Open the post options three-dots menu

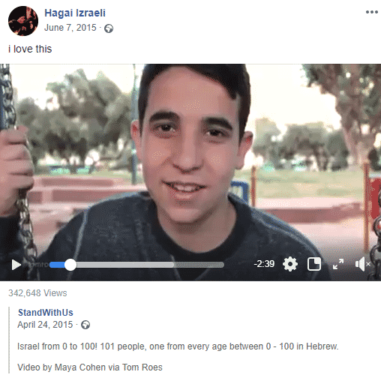coord(372,12)
